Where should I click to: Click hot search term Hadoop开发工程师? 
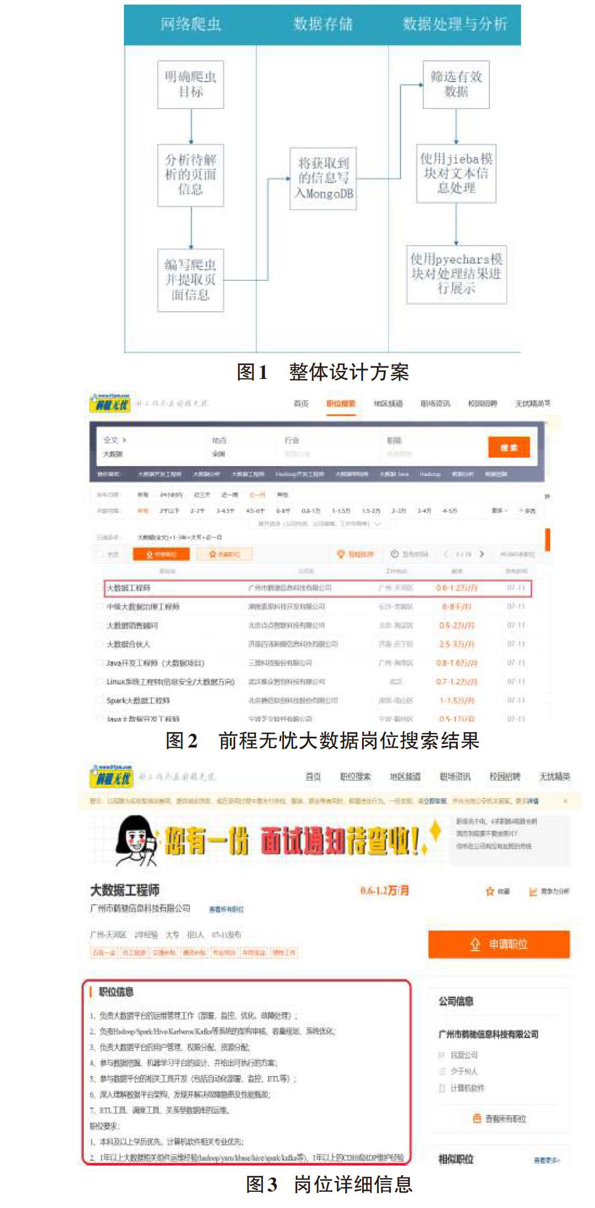(300, 474)
